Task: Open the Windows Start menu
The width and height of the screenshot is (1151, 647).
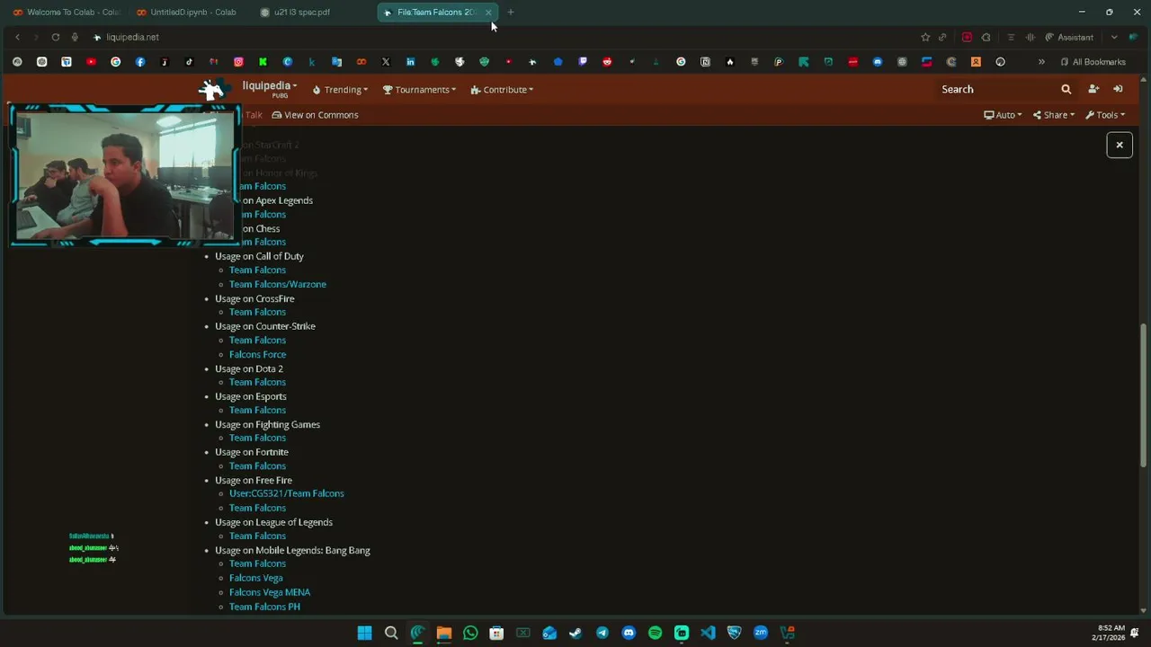Action: point(364,633)
